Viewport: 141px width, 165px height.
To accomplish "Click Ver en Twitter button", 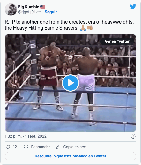I will coord(117,41).
